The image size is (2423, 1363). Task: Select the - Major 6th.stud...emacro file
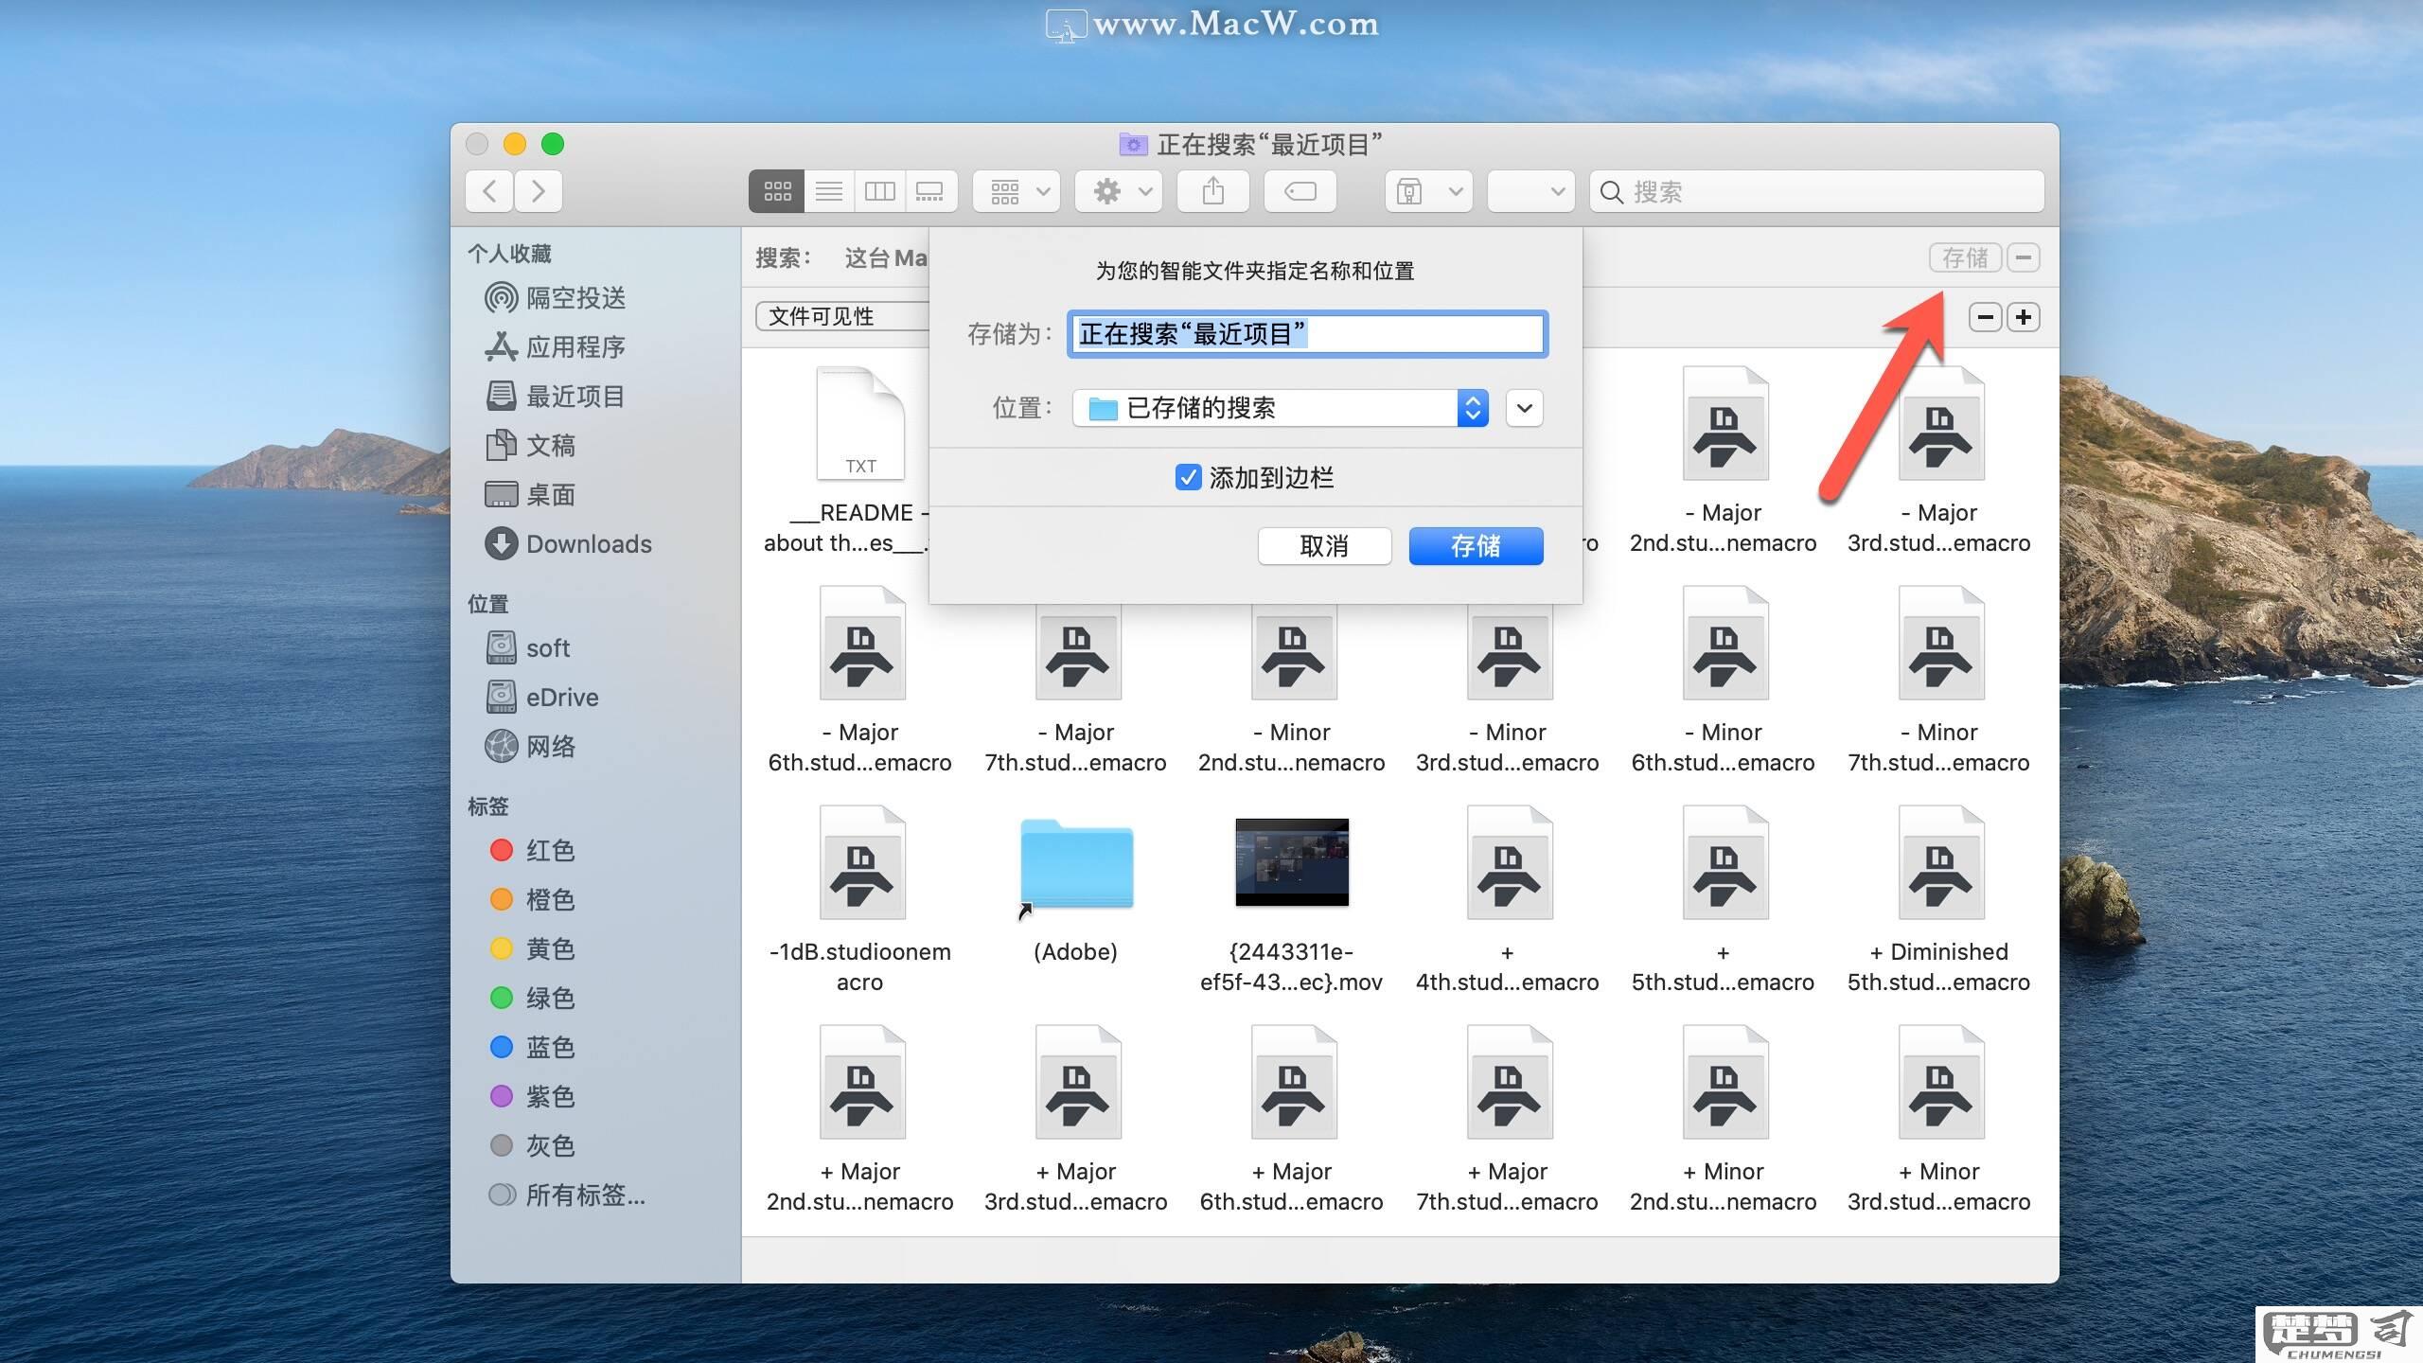[860, 643]
